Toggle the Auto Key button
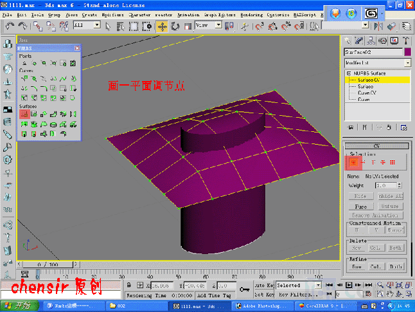 264,285
